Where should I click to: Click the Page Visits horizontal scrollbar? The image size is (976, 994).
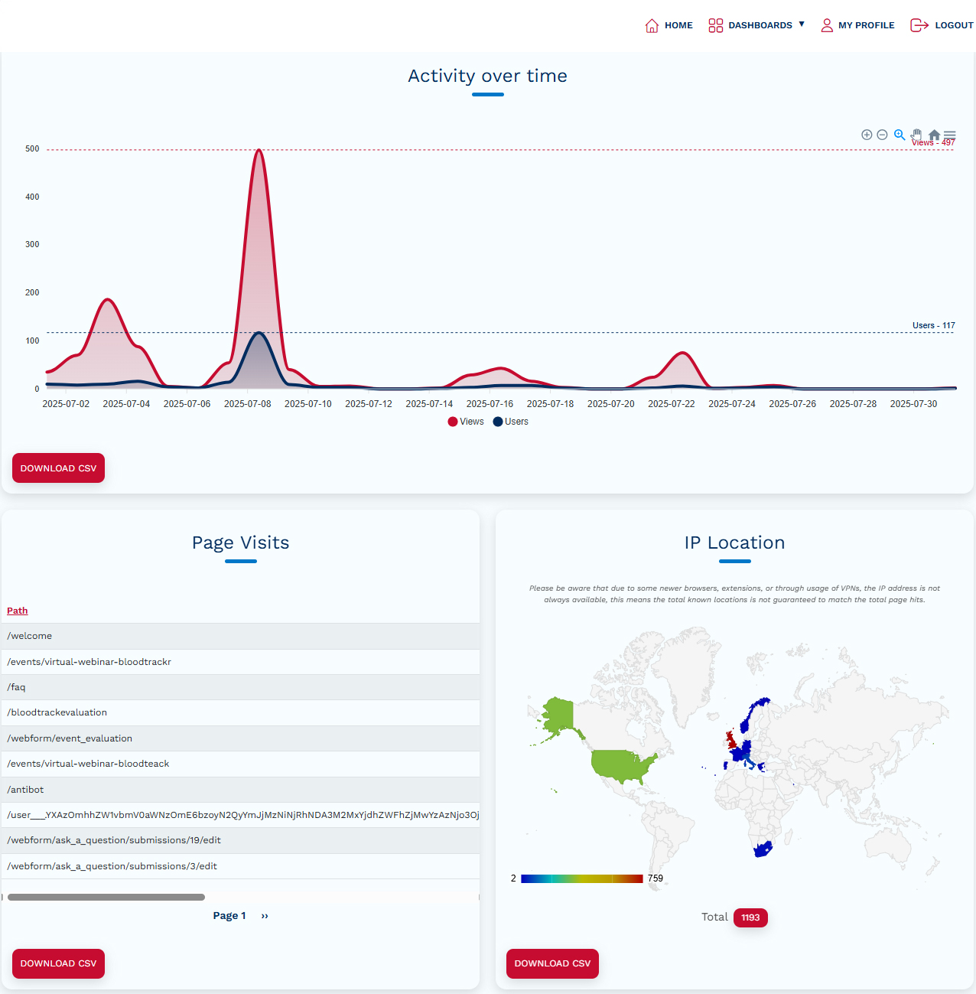106,897
